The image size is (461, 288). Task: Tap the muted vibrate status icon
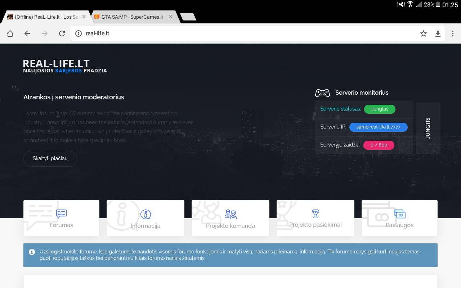(401, 4)
